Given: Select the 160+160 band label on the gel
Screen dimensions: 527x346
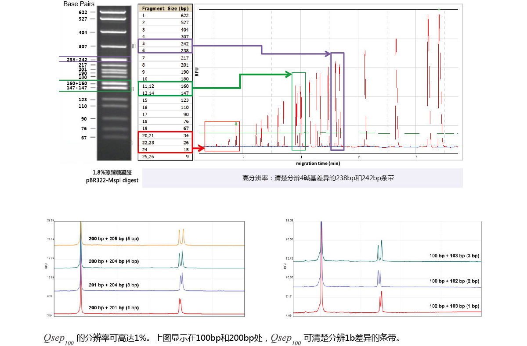Looking at the screenshot, I should (x=76, y=83).
